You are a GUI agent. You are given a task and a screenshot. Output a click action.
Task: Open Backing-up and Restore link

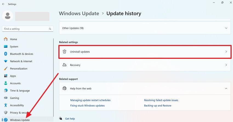pyautogui.click(x=158, y=105)
